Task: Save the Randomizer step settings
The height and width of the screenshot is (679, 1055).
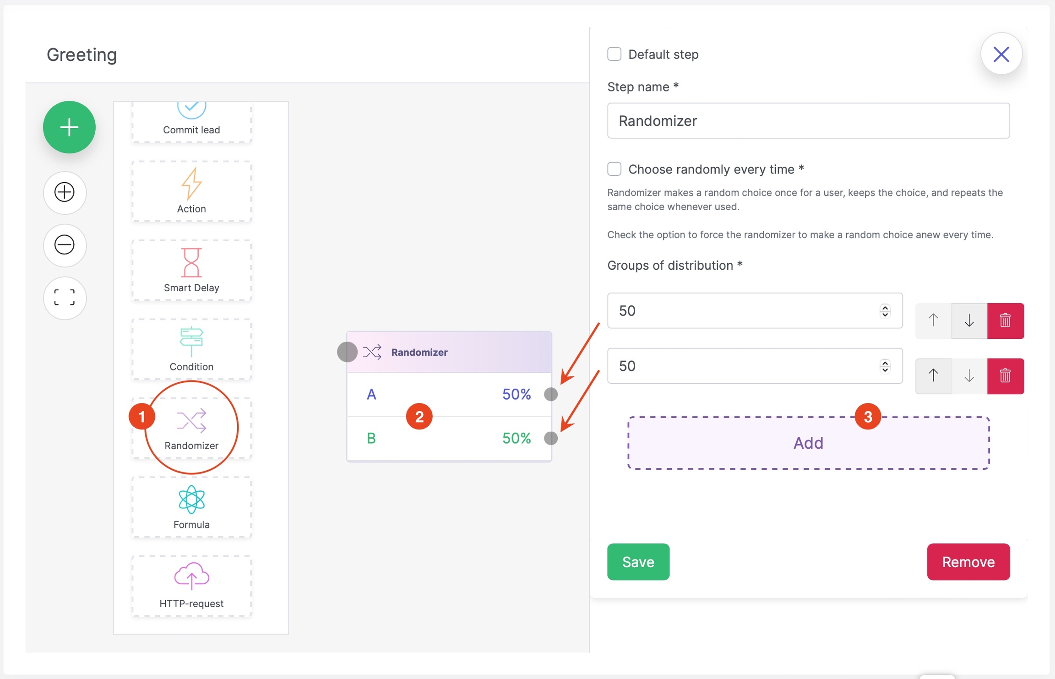Action: (638, 562)
